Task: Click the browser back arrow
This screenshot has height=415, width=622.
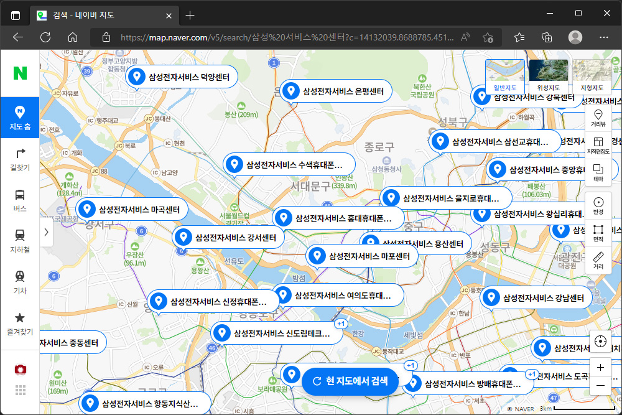Action: pos(18,37)
